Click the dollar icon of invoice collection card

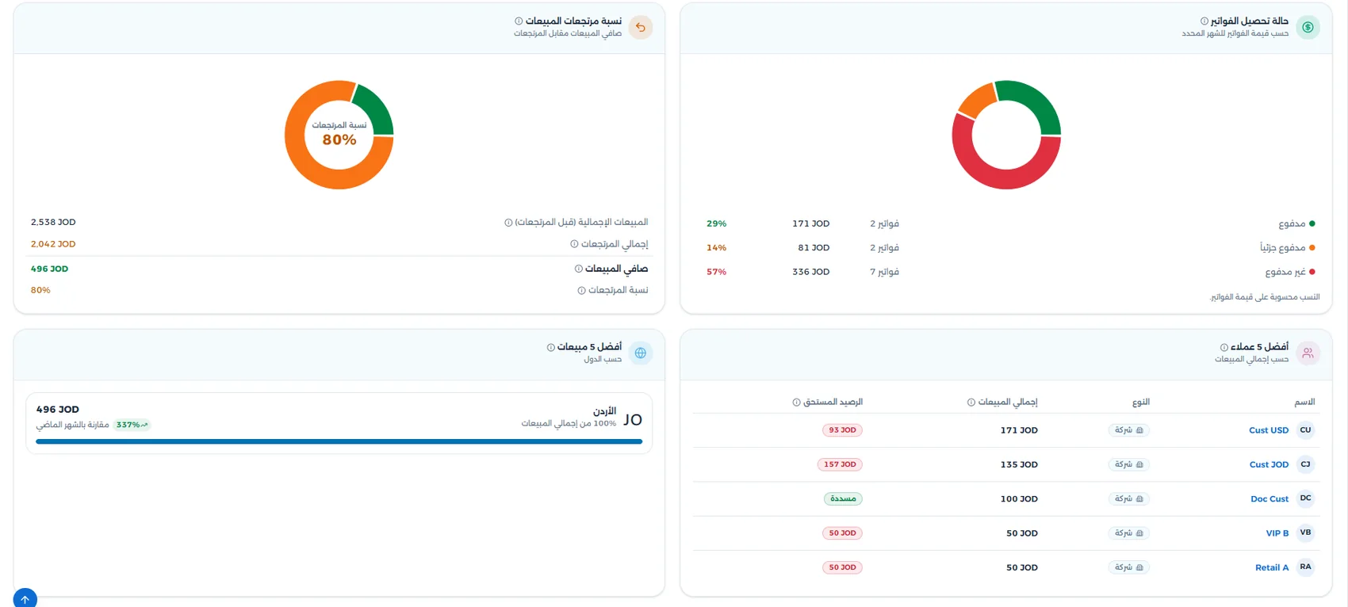point(1308,28)
